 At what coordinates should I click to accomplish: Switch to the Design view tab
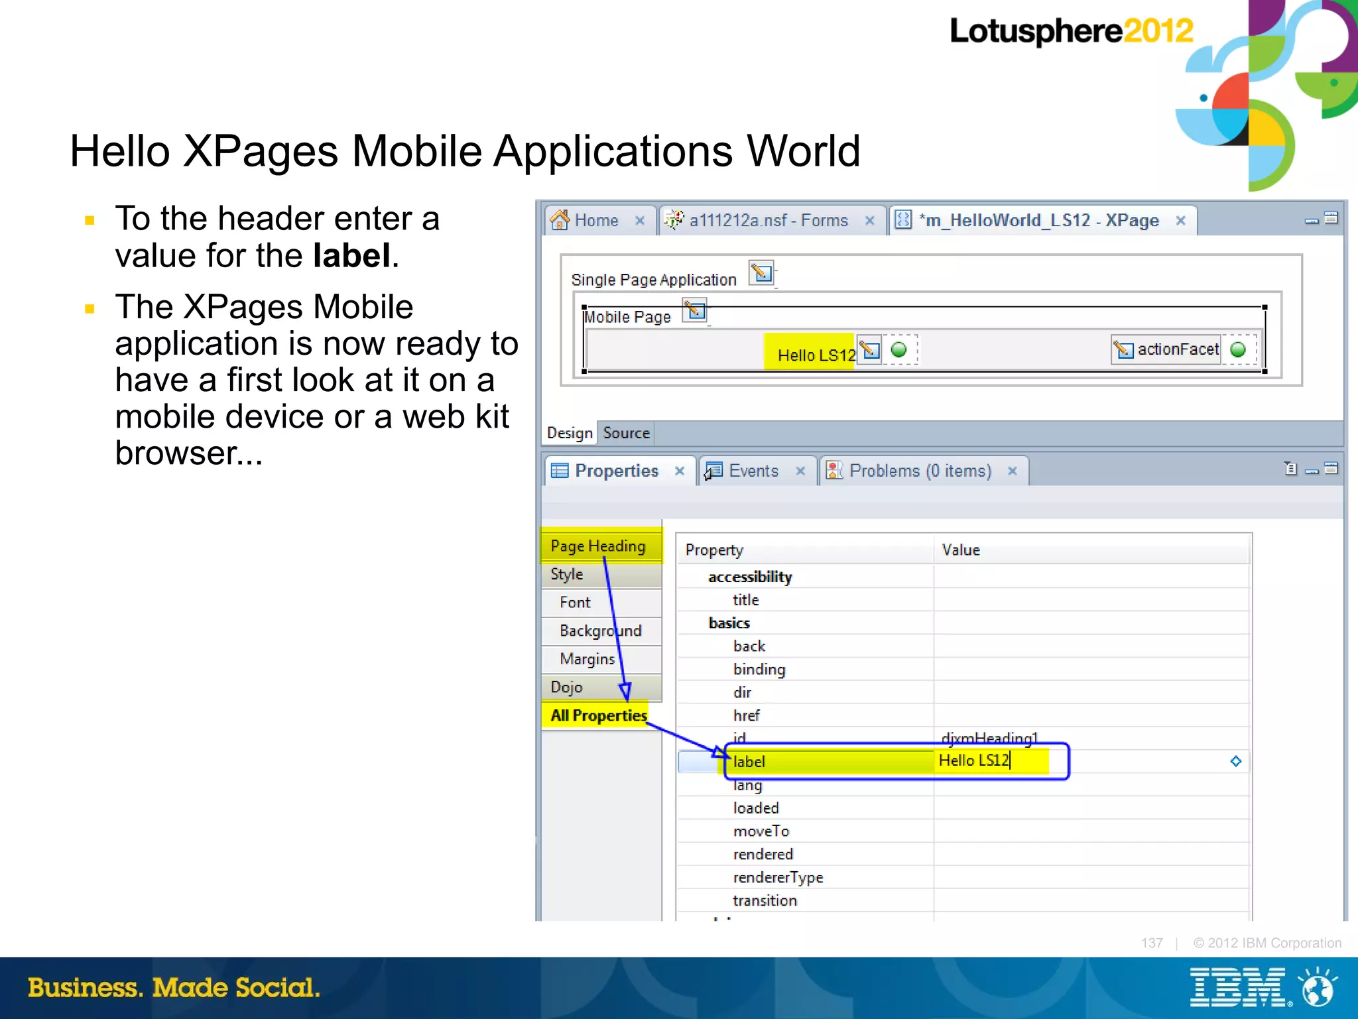570,433
